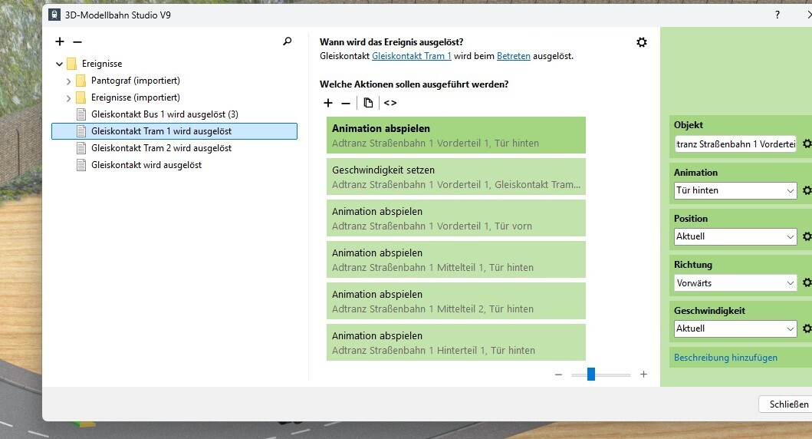Collapse the Ereignisse root folder
Viewport: 812px width, 439px height.
pos(60,64)
